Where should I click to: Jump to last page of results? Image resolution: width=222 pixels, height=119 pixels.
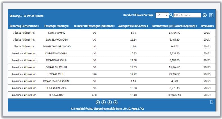click(x=115, y=102)
